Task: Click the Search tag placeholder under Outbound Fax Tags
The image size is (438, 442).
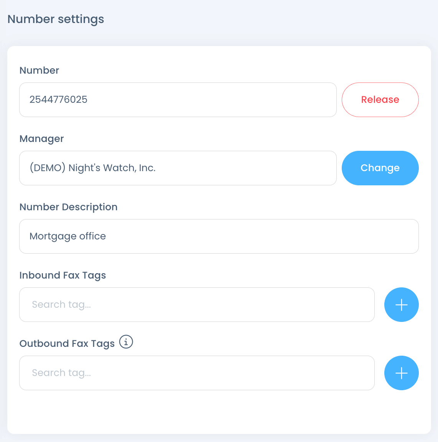Action: (x=61, y=373)
